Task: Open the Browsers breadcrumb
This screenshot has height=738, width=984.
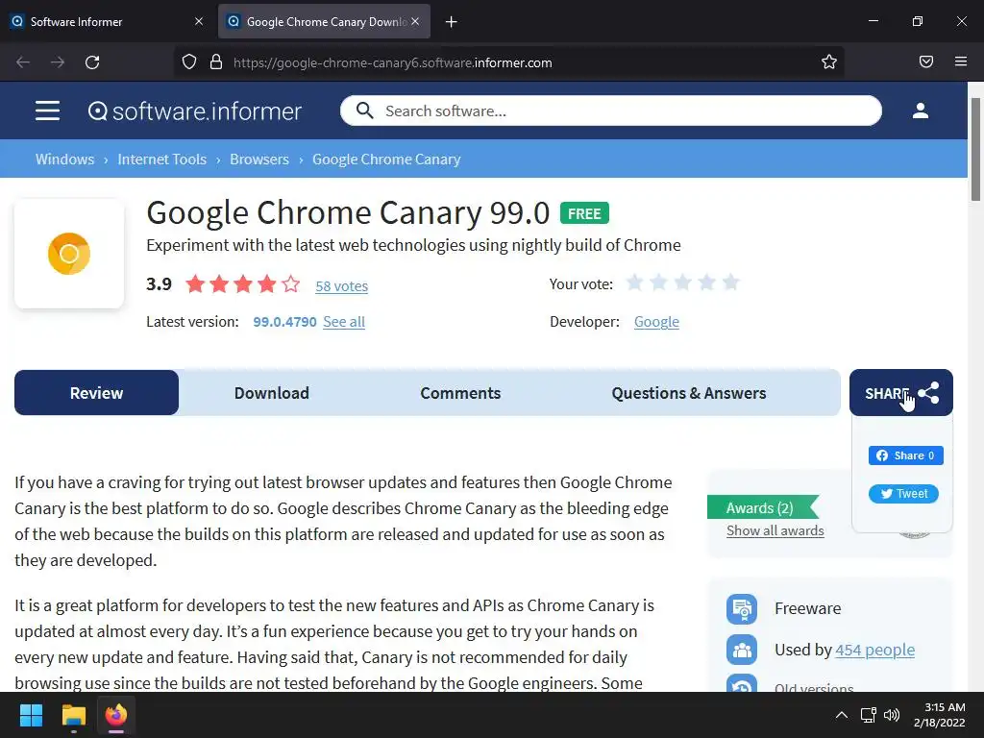Action: point(259,160)
